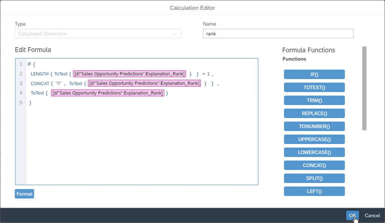
Task: Open the Type dropdown Calculated Dimension
Action: tap(98, 33)
